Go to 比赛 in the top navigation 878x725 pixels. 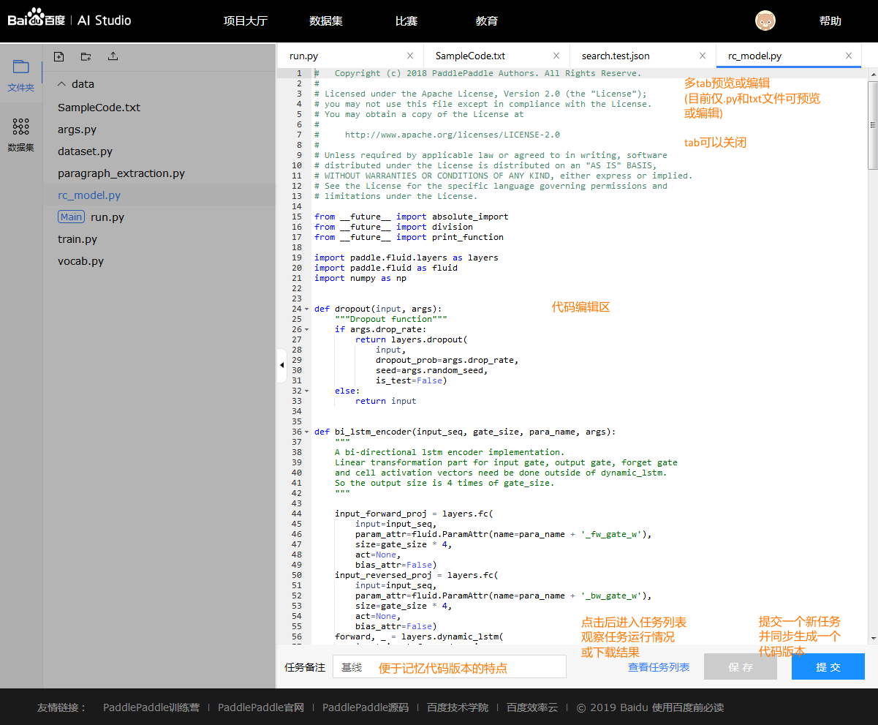(406, 21)
